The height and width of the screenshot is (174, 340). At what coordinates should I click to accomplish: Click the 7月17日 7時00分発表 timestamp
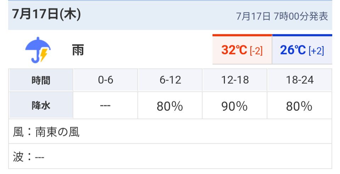pos(282,16)
